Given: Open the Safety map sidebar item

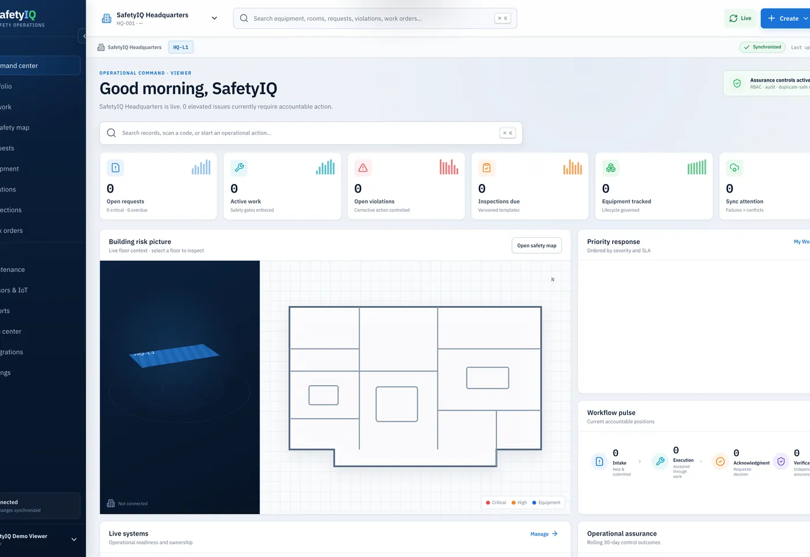Looking at the screenshot, I should pos(40,128).
